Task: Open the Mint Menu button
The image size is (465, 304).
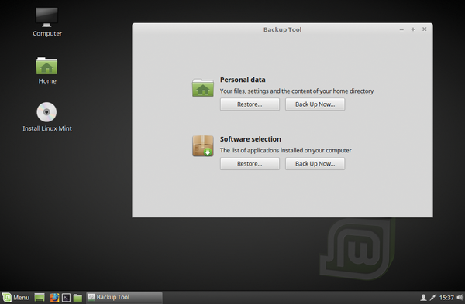Action: click(16, 298)
